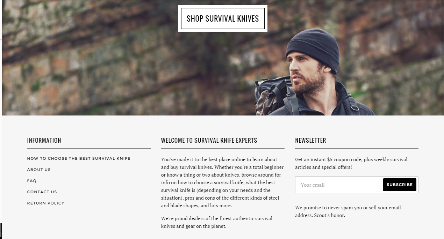Focus the Your email input field
Viewport: 444px width, 239px height.
pyautogui.click(x=339, y=185)
